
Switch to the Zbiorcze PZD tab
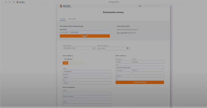tap(72, 19)
